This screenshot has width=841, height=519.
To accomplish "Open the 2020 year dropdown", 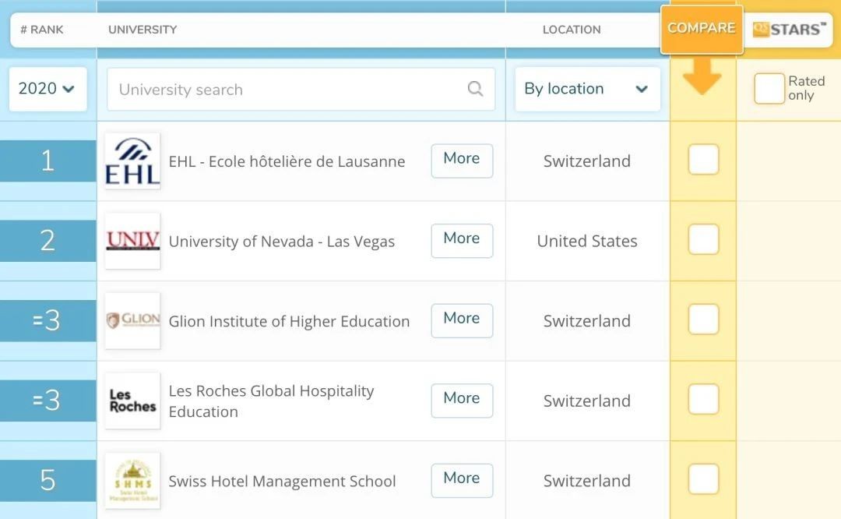I will coord(48,89).
